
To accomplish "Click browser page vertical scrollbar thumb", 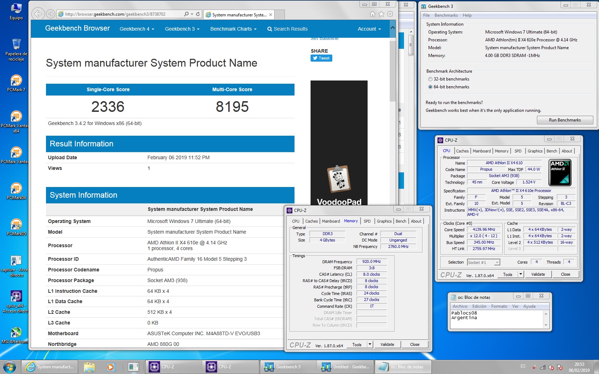I will [x=393, y=71].
